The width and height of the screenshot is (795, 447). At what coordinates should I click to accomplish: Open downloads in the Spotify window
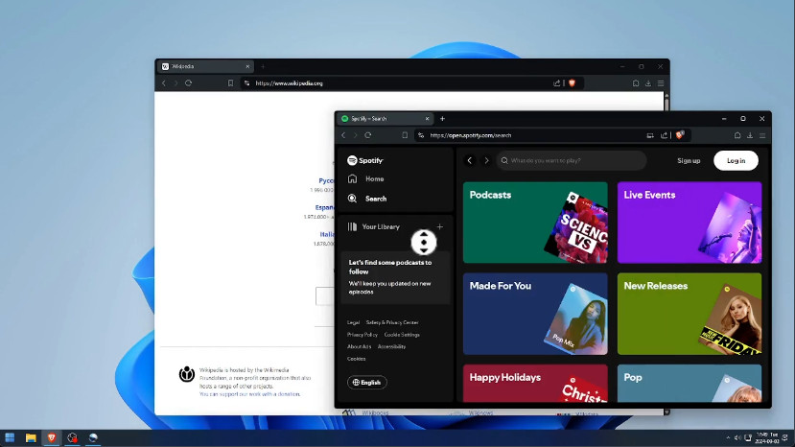750,135
